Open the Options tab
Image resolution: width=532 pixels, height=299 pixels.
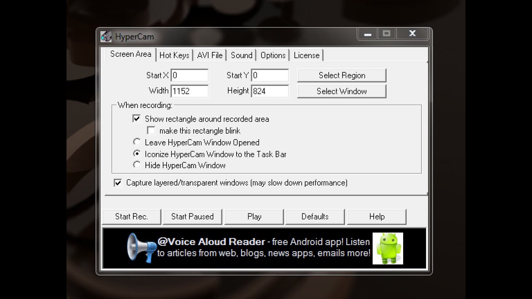273,55
